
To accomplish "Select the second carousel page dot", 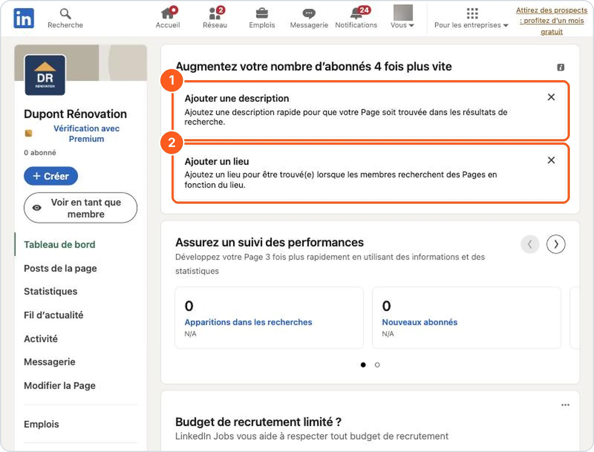I will (x=377, y=365).
